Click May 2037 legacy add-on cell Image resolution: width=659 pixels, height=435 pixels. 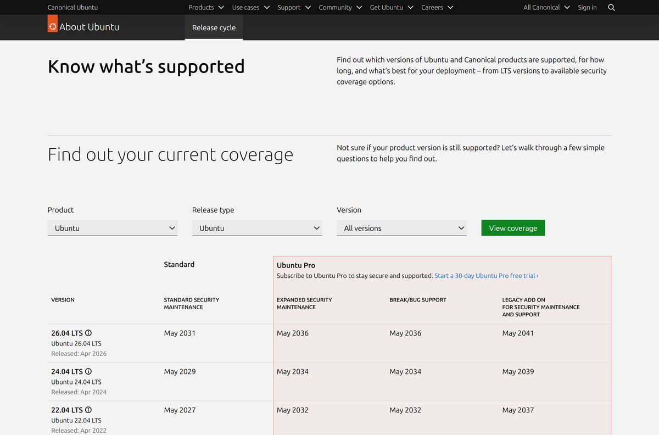point(518,410)
